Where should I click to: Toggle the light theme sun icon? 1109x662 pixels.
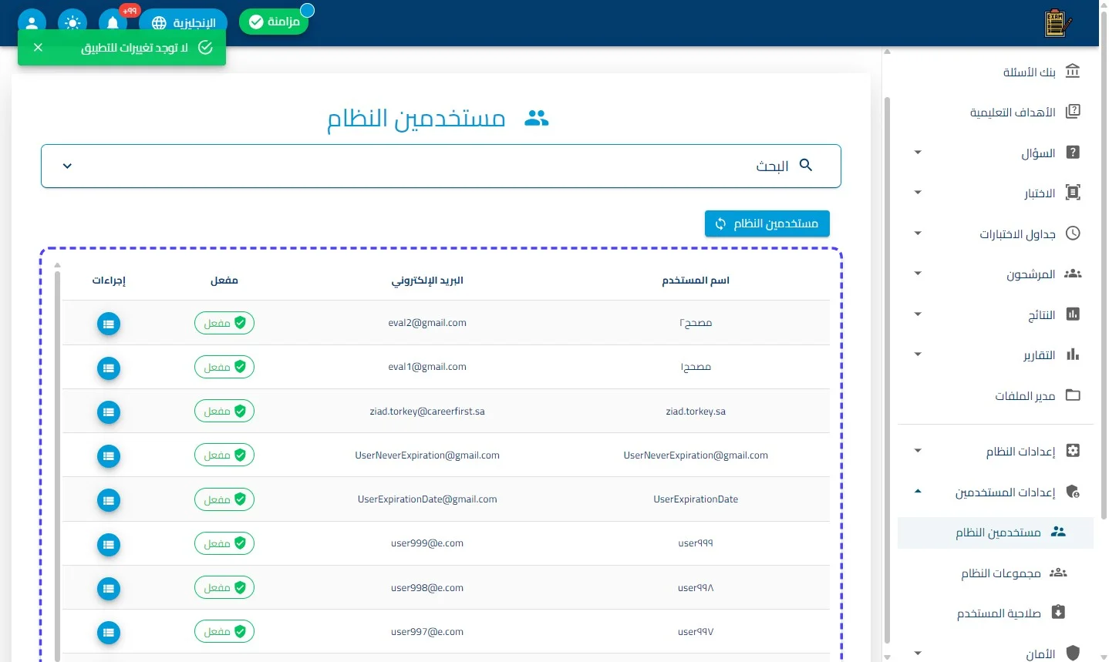point(72,23)
